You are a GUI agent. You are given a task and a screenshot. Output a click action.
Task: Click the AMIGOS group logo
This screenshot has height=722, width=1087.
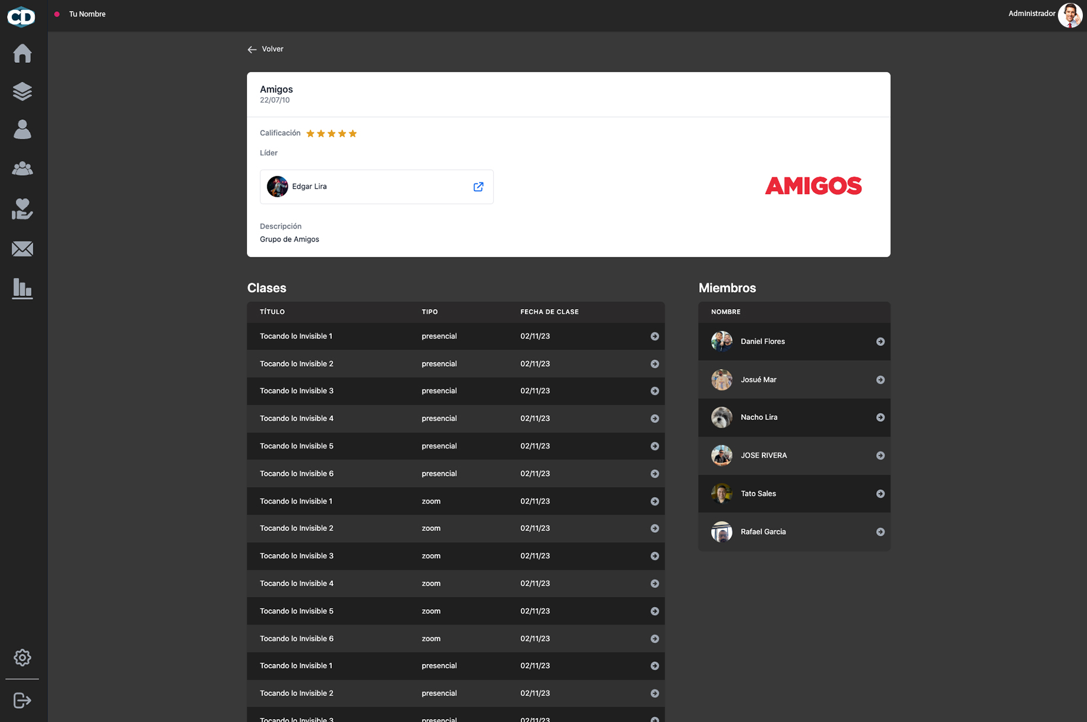pos(813,186)
